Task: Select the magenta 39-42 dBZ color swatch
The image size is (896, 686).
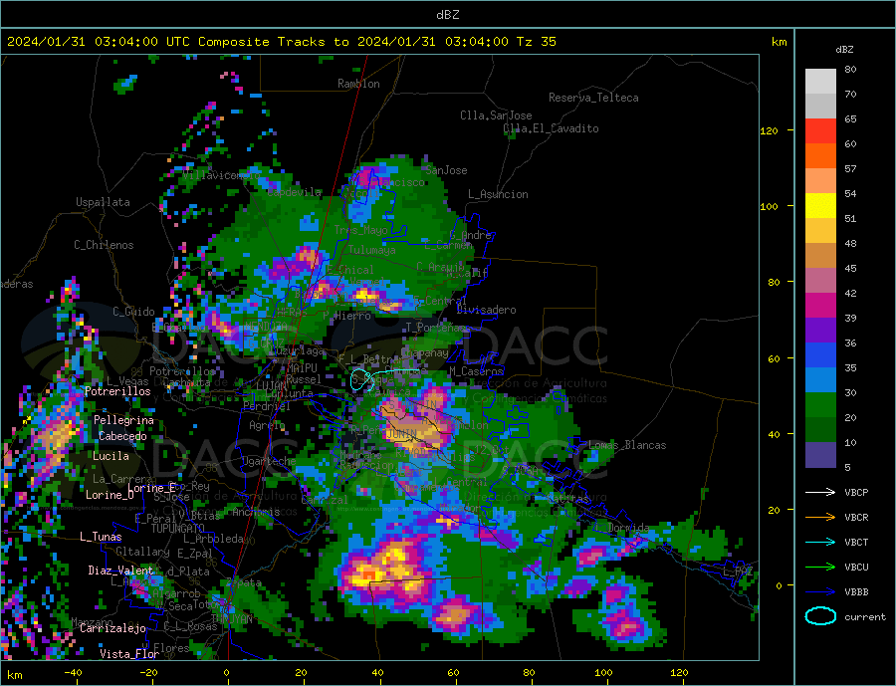Action: 820,306
